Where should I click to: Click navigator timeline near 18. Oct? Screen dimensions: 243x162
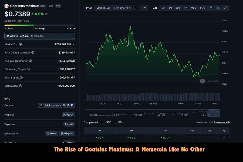[x=139, y=115]
